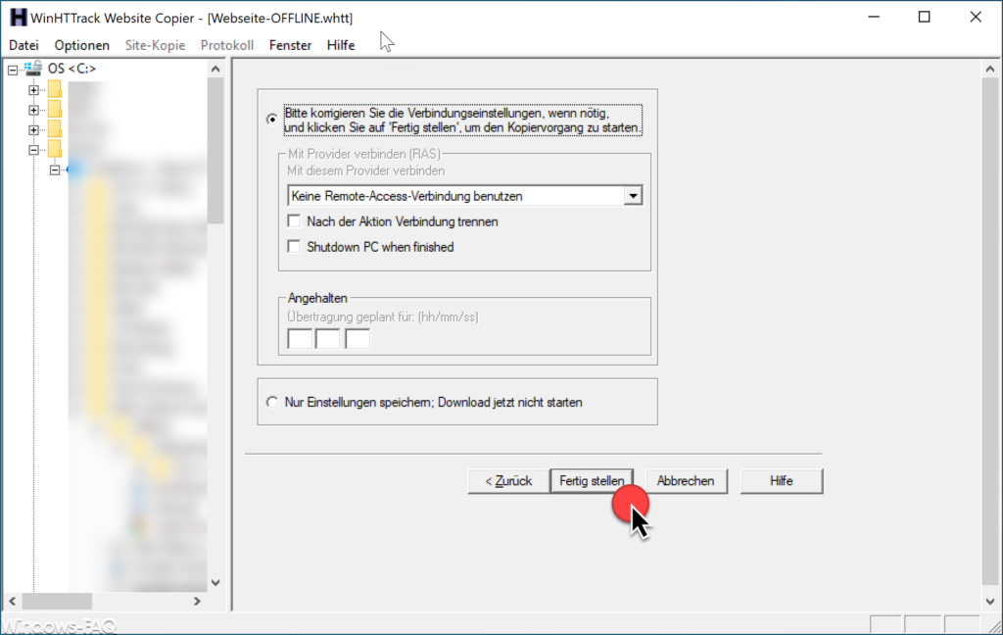Open the Site-Kopie menu
Screen dimensions: 1003x635
point(155,45)
